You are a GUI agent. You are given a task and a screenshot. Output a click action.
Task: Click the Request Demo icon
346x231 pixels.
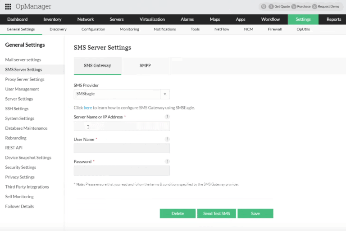[x=314, y=7]
